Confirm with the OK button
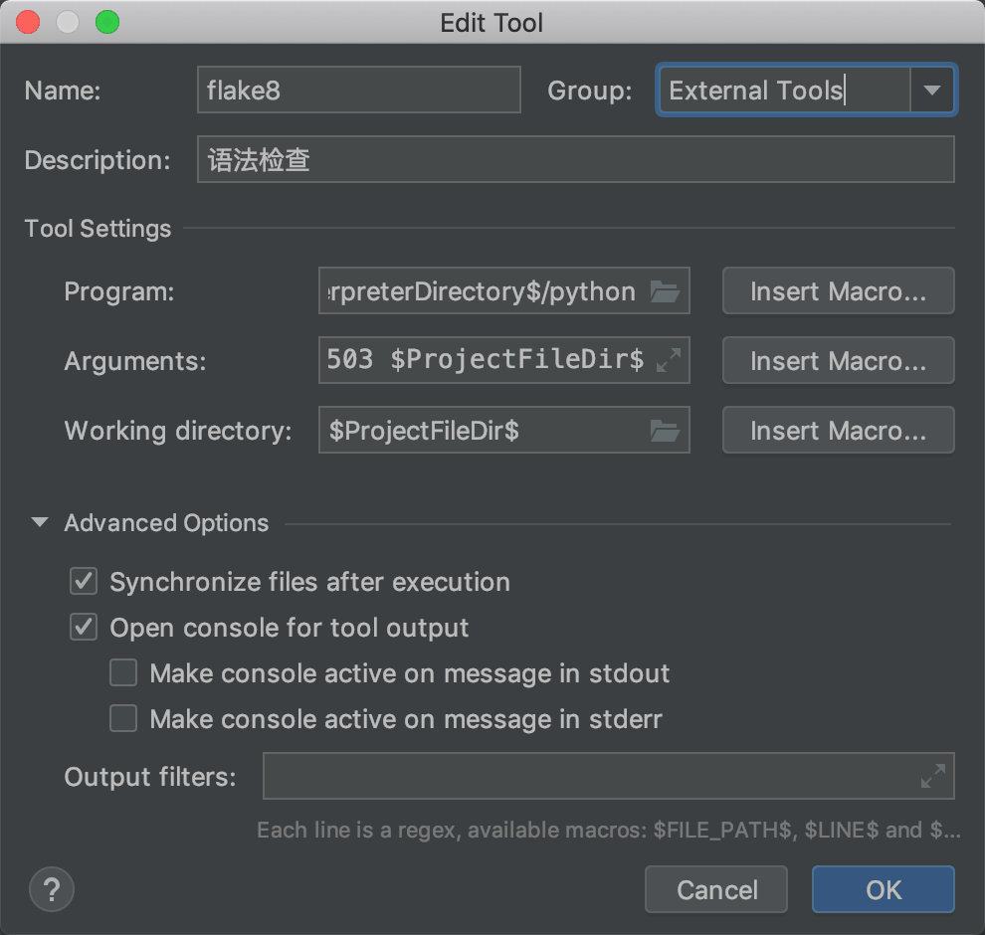This screenshot has height=935, width=985. 884,889
